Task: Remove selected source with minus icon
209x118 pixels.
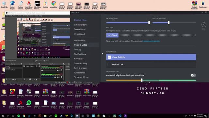Action: [x=27, y=79]
